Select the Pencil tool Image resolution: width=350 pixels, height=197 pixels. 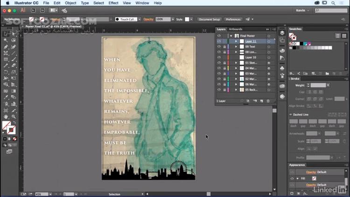click(x=6, y=66)
